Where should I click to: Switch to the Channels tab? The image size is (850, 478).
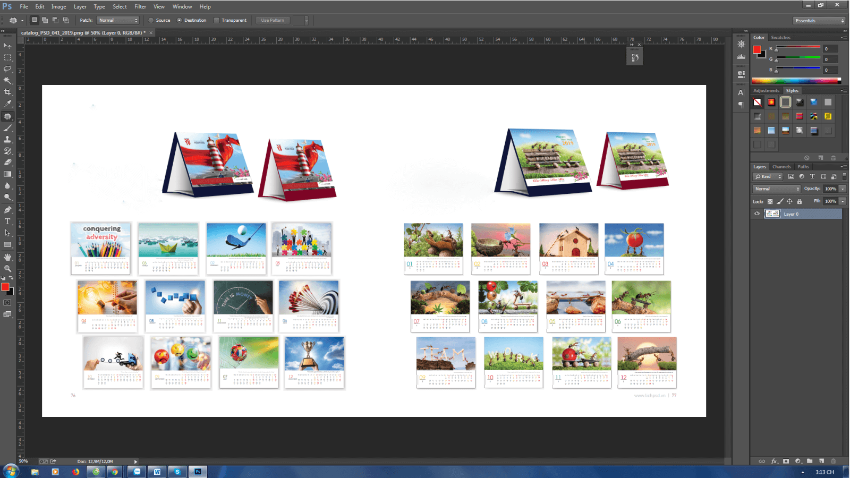point(781,167)
